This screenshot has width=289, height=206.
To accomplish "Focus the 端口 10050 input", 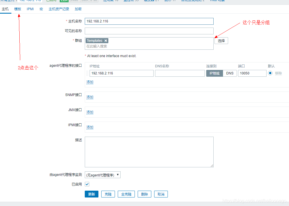I will pos(252,73).
